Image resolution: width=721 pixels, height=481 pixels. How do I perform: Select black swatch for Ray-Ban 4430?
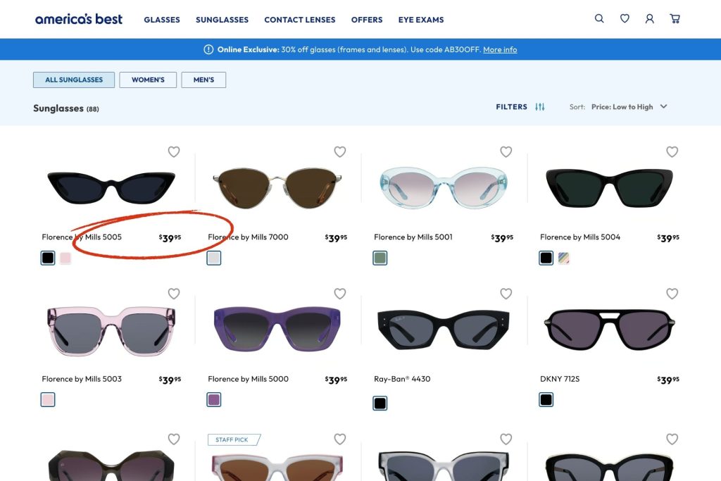coord(380,404)
